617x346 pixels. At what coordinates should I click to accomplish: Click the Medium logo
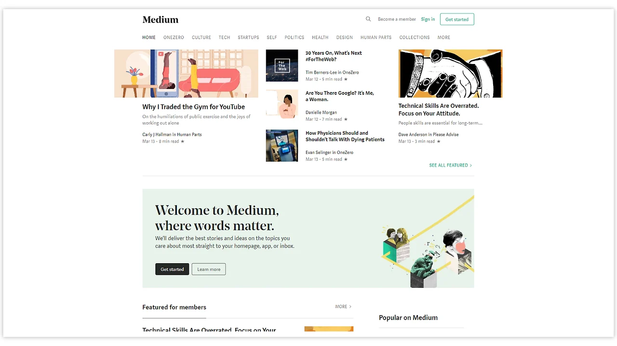point(161,20)
